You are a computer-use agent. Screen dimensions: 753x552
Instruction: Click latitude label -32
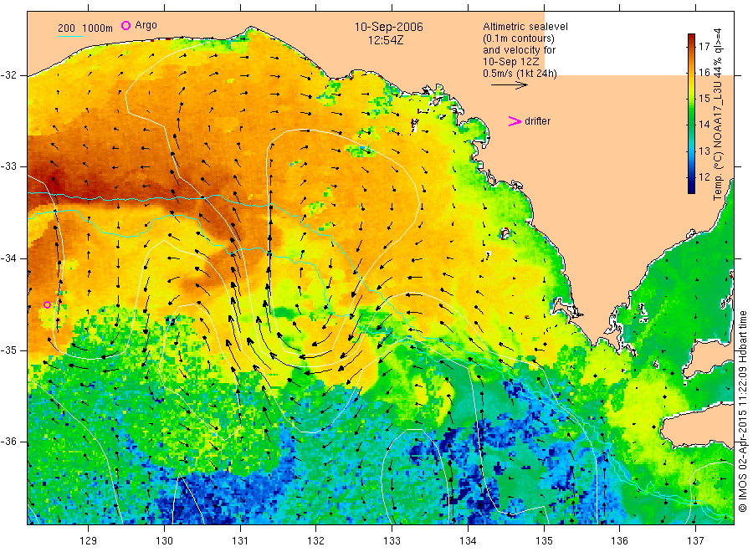[x=8, y=75]
